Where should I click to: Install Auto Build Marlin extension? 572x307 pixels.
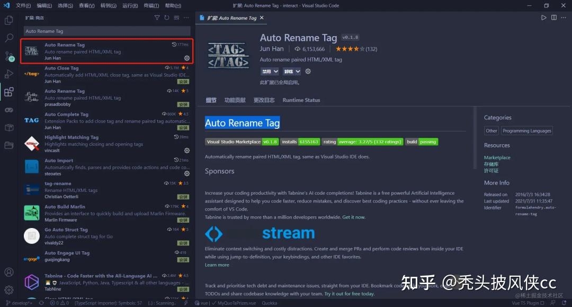pyautogui.click(x=183, y=220)
